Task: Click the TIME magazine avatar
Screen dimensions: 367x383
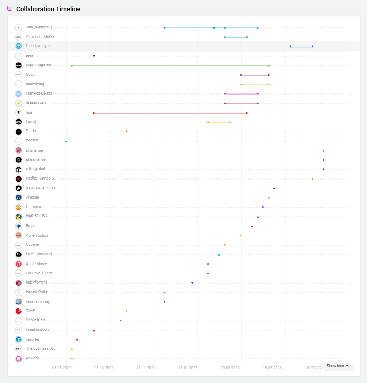Action: coord(18,311)
